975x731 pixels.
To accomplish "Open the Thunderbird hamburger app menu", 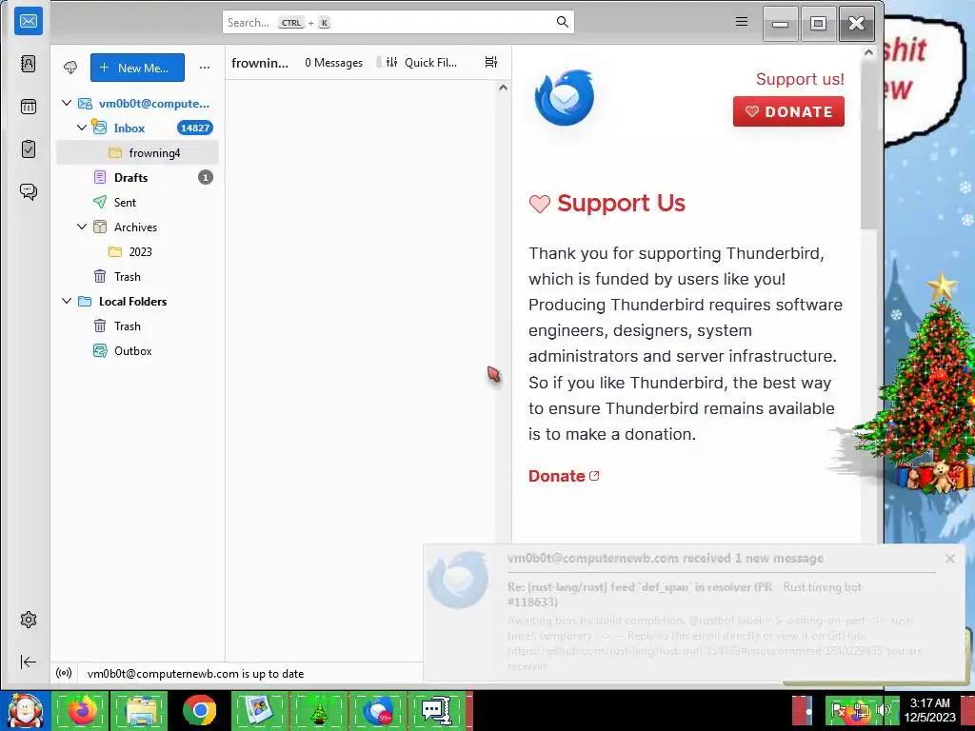I will pos(741,22).
